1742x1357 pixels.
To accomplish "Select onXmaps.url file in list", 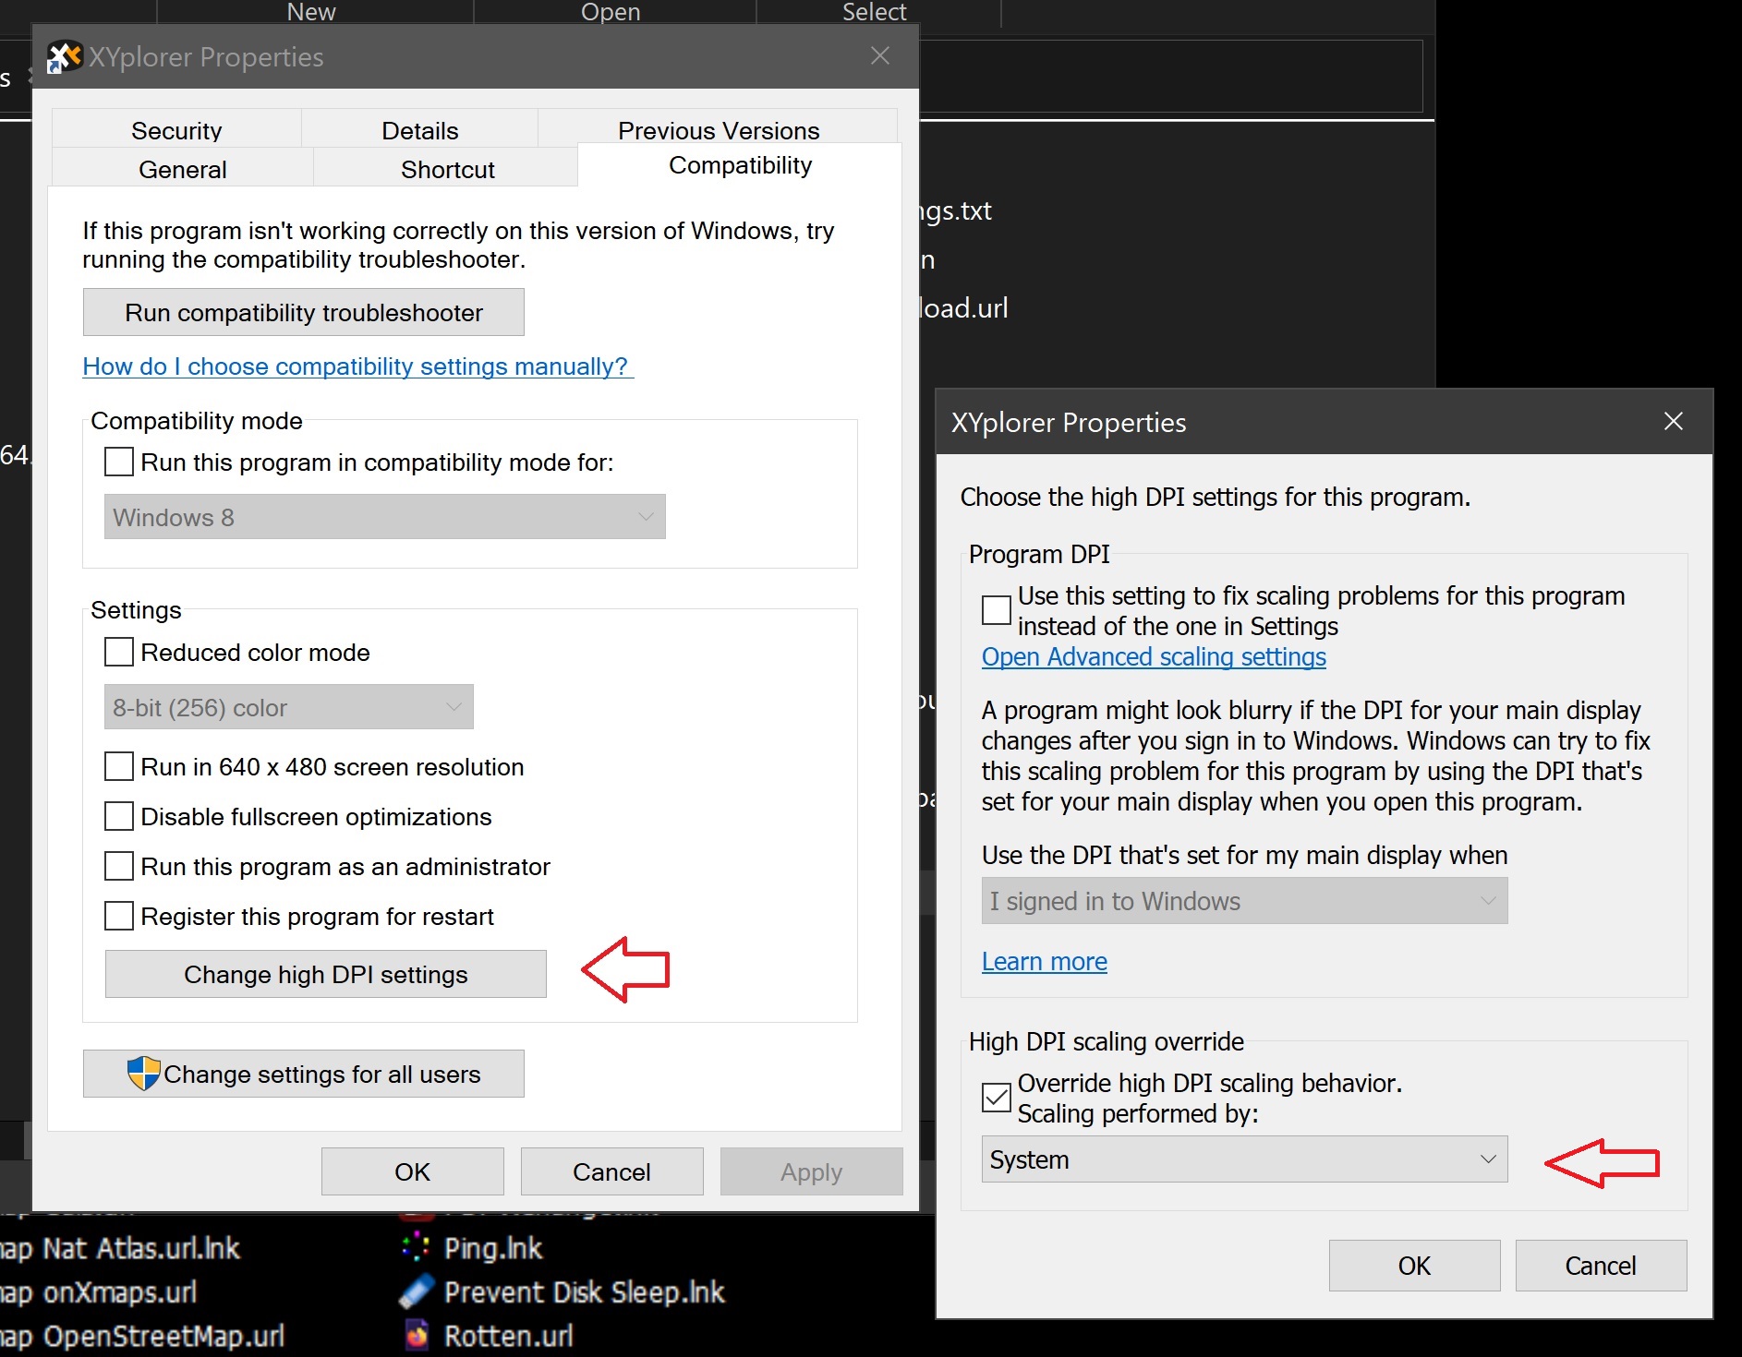I will [120, 1291].
